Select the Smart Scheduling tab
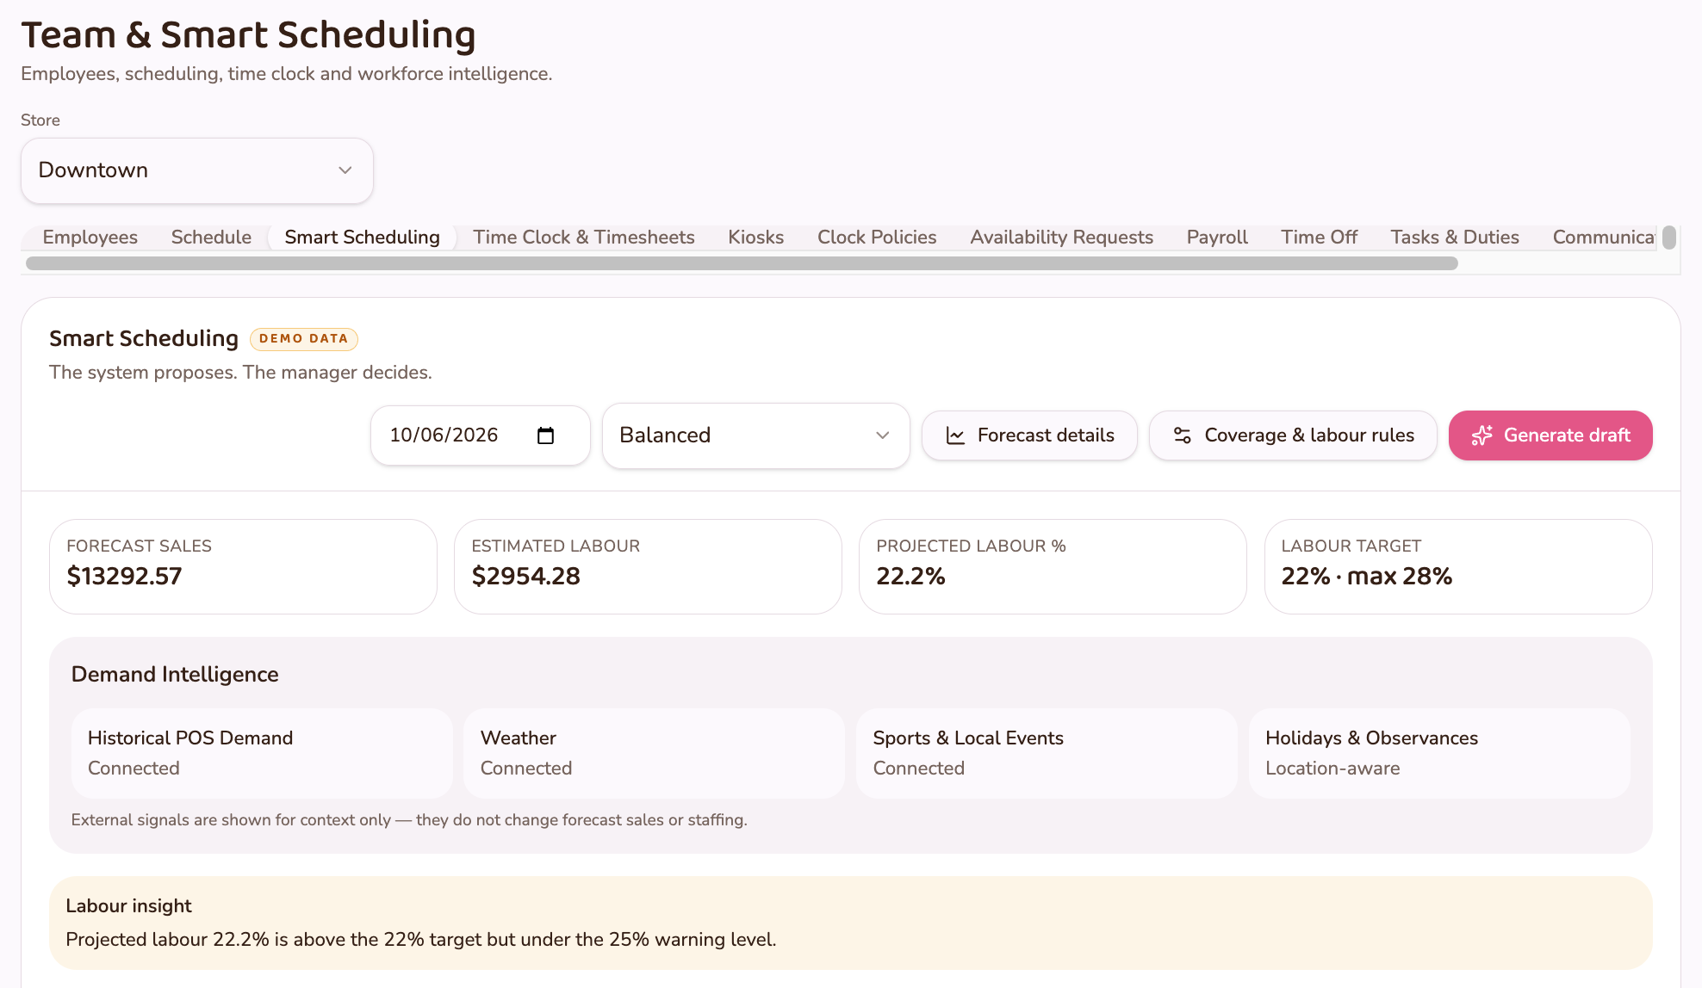The width and height of the screenshot is (1702, 988). pos(362,237)
